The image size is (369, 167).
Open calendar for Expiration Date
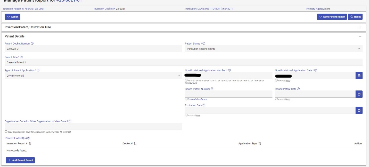pyautogui.click(x=359, y=110)
